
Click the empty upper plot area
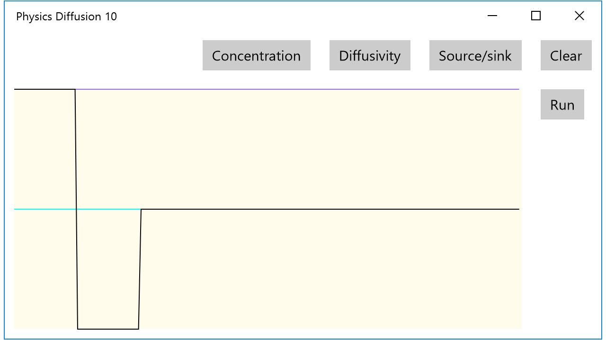298,149
